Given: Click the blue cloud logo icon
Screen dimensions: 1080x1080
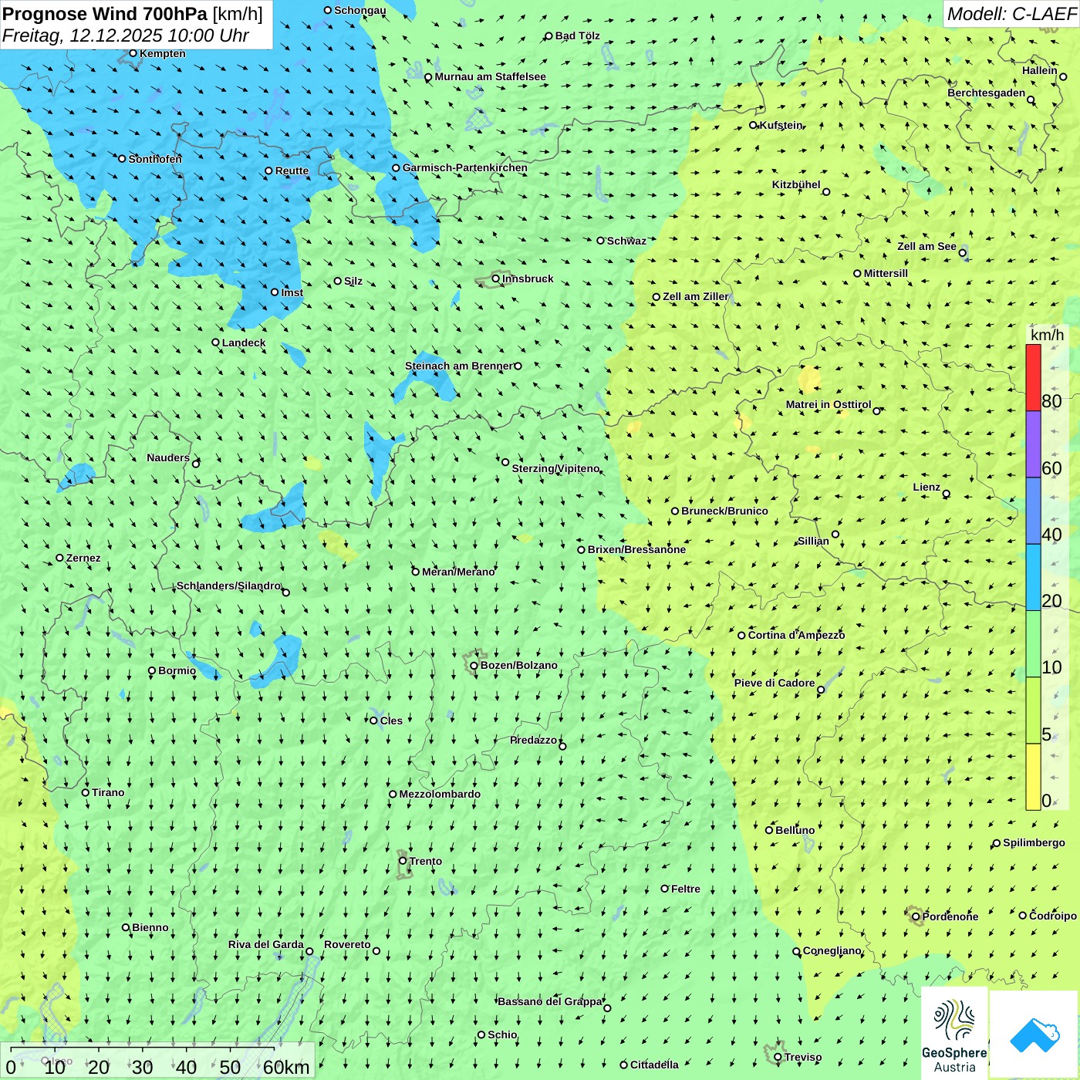Looking at the screenshot, I should [x=1034, y=1034].
